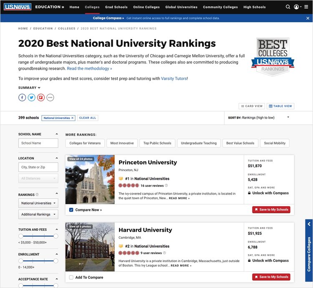Click Harvard's Unlock with Compass lock

249,260
